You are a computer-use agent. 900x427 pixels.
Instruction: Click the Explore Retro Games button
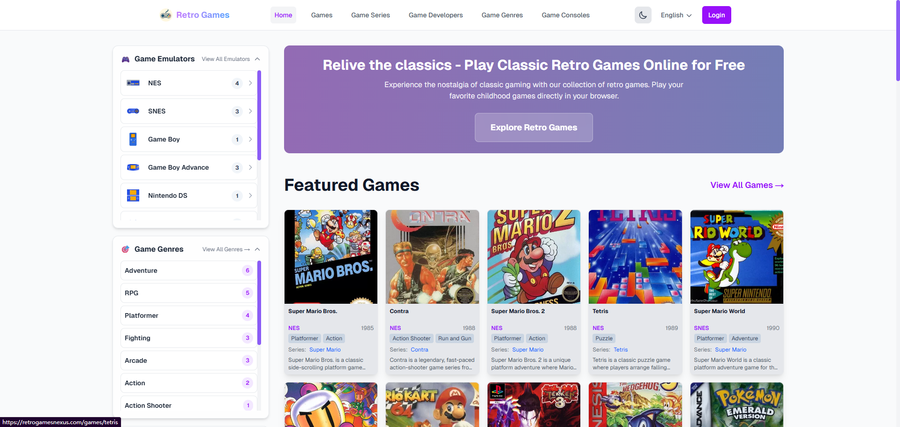pos(533,127)
